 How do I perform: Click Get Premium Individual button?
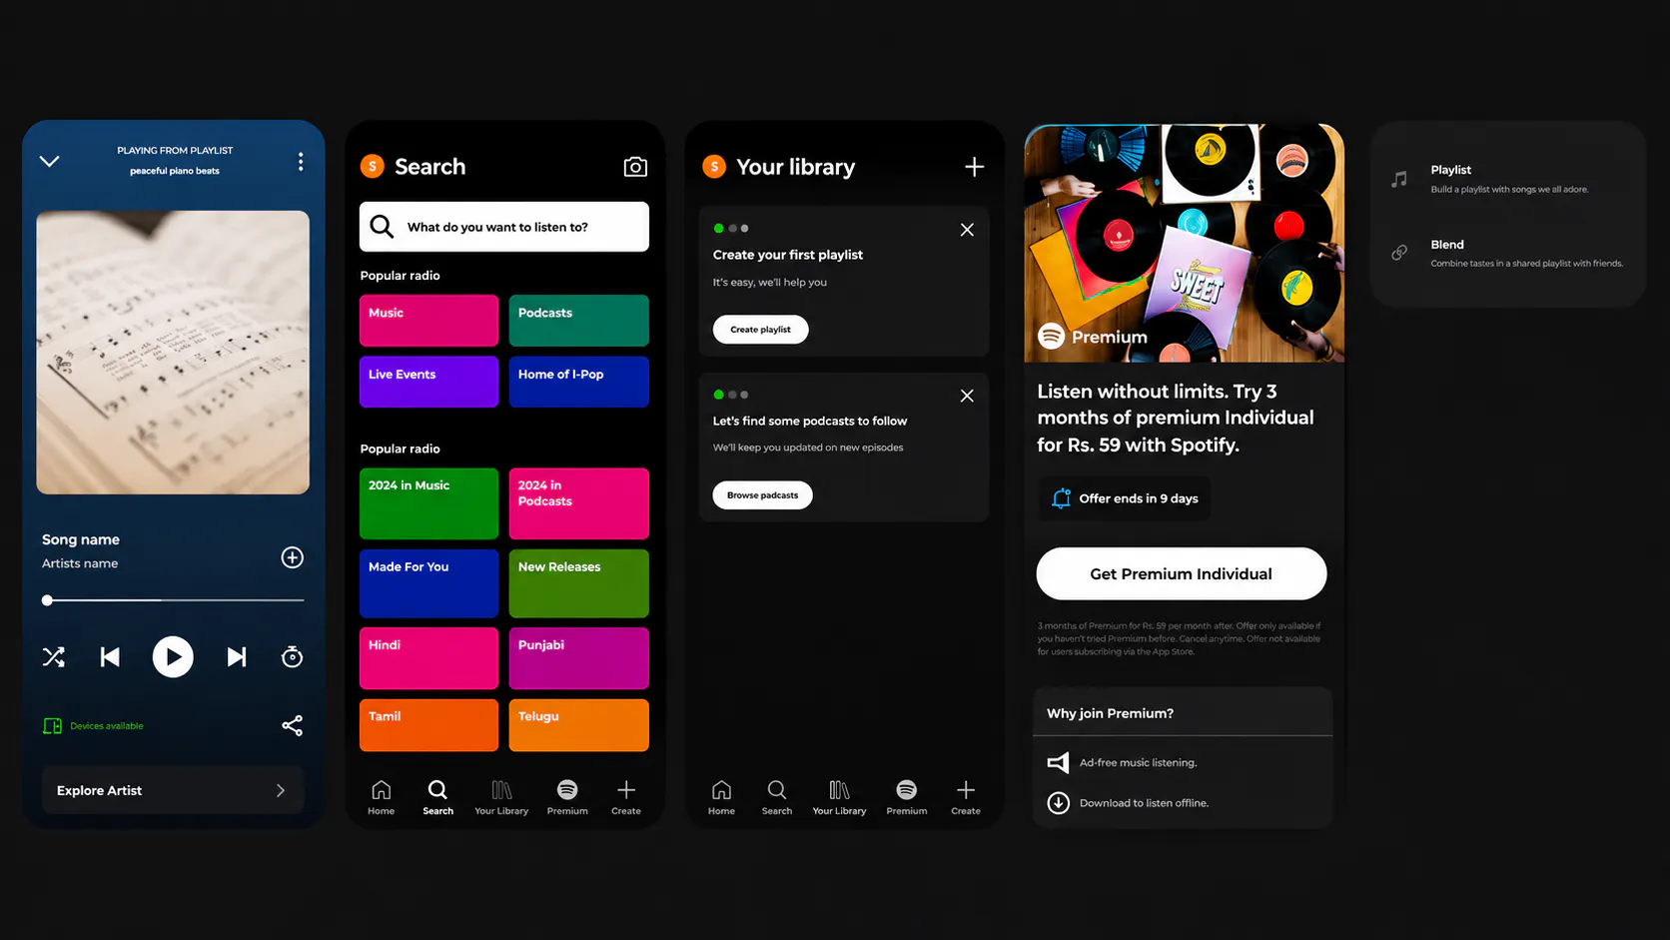click(x=1182, y=573)
